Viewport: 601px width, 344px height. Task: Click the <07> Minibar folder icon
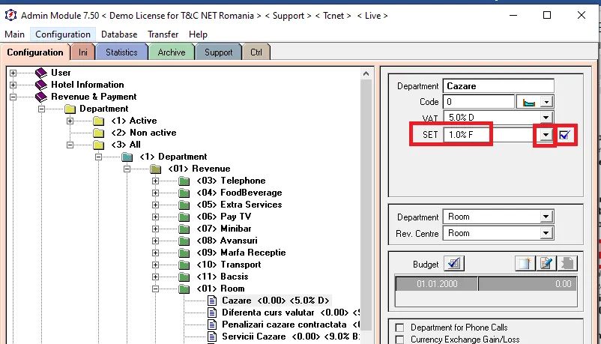tap(184, 229)
